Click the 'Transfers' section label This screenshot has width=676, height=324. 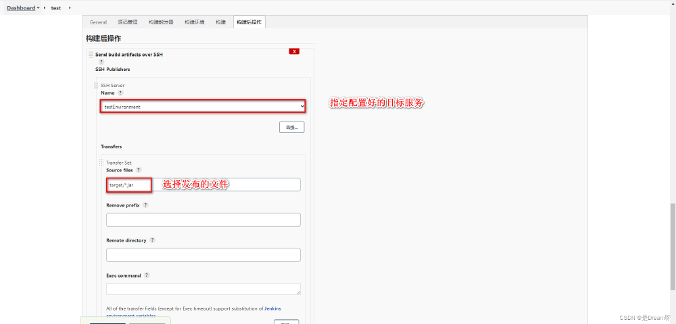pyautogui.click(x=112, y=146)
